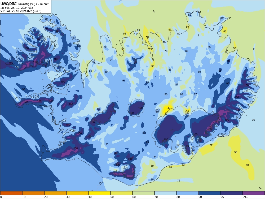The image size is (265, 199).
Task: Click the humidity value "84" in the northeast
Action: click(x=222, y=18)
